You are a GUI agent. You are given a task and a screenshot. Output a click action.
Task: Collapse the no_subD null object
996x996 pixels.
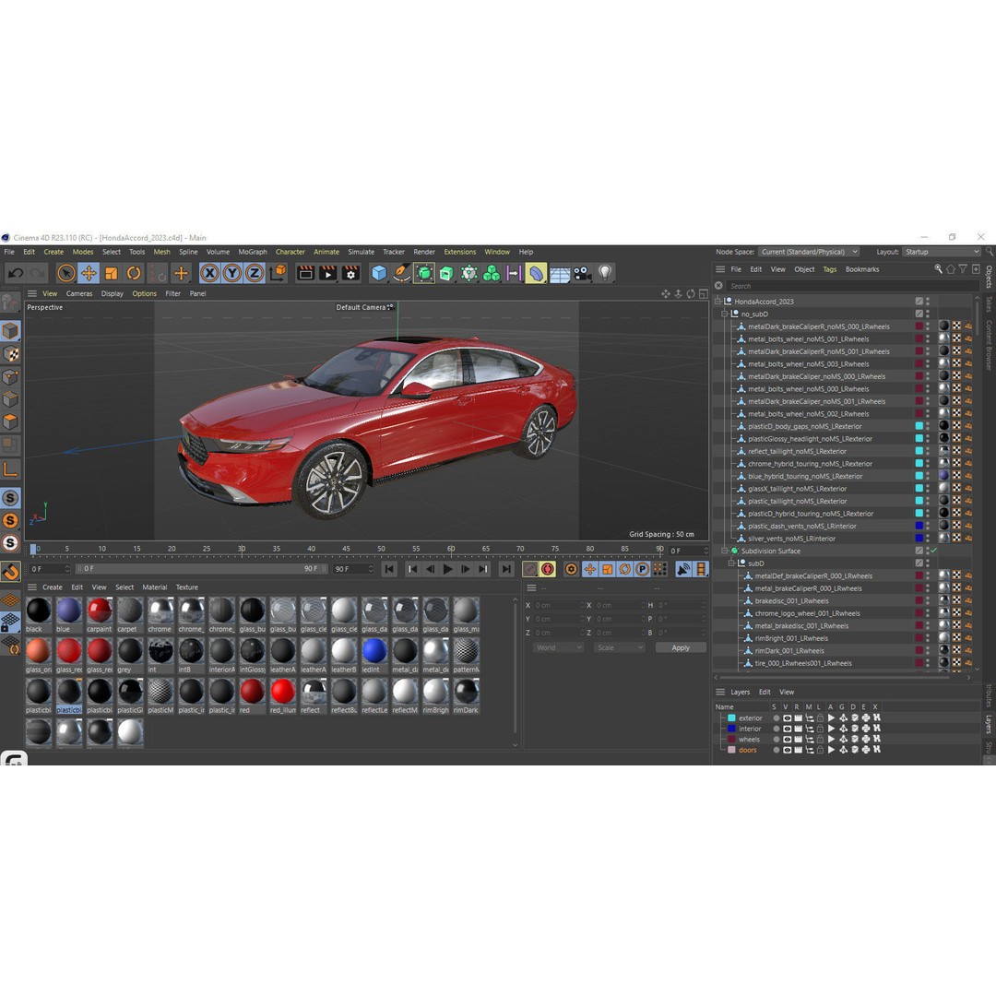[725, 314]
